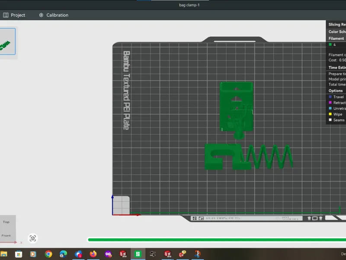
Task: Open the Project tab
Action: (14, 15)
